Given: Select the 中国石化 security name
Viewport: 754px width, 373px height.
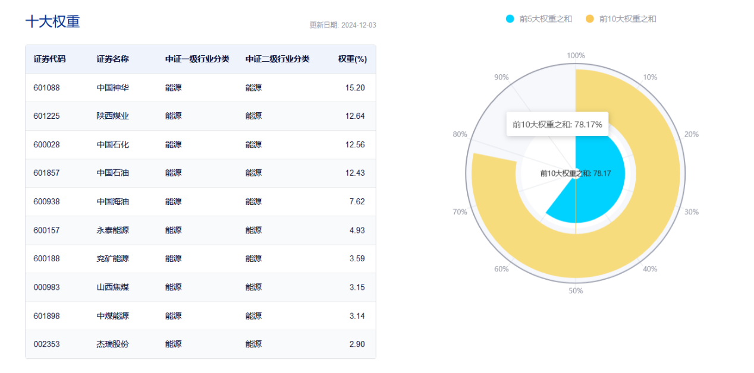Looking at the screenshot, I should (x=112, y=145).
